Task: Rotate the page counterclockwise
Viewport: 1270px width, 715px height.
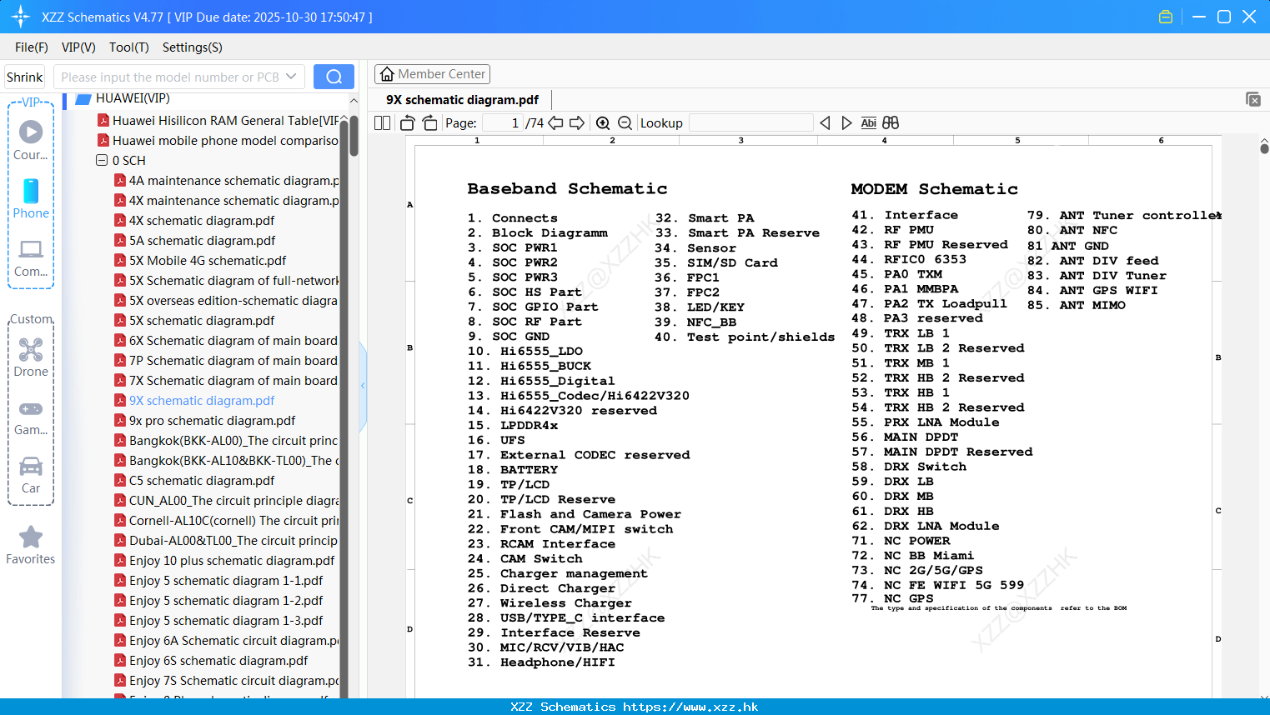Action: pos(407,123)
